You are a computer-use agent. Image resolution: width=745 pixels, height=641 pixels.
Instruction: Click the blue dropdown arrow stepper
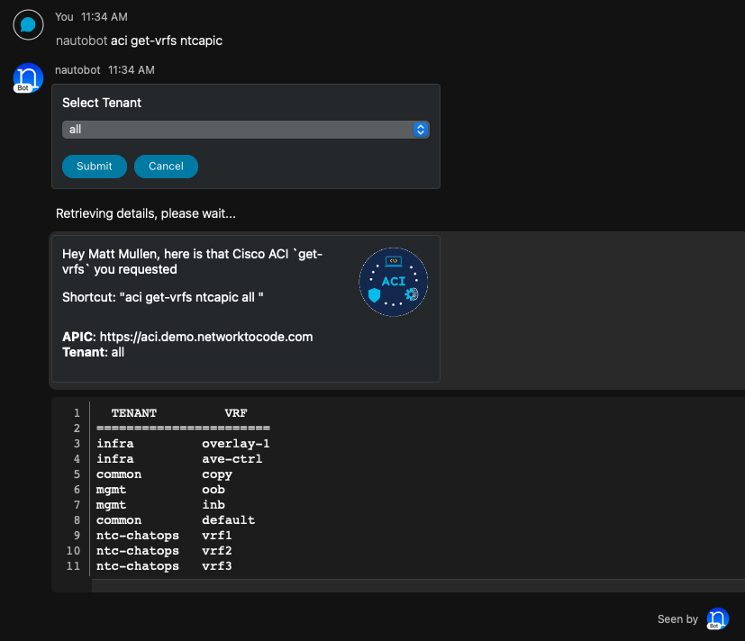coord(421,130)
